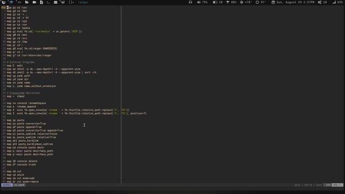Click the line 'map dD console delete'
The height and width of the screenshot is (194, 345).
[22, 161]
